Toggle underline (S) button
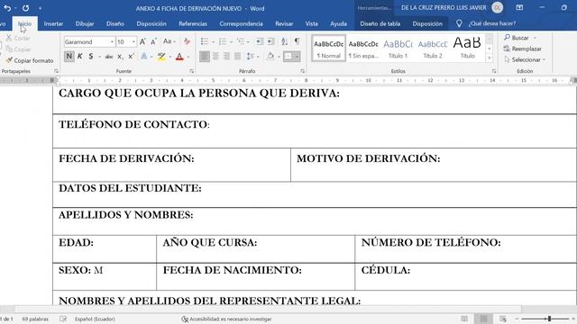The width and height of the screenshot is (577, 324). (x=91, y=56)
